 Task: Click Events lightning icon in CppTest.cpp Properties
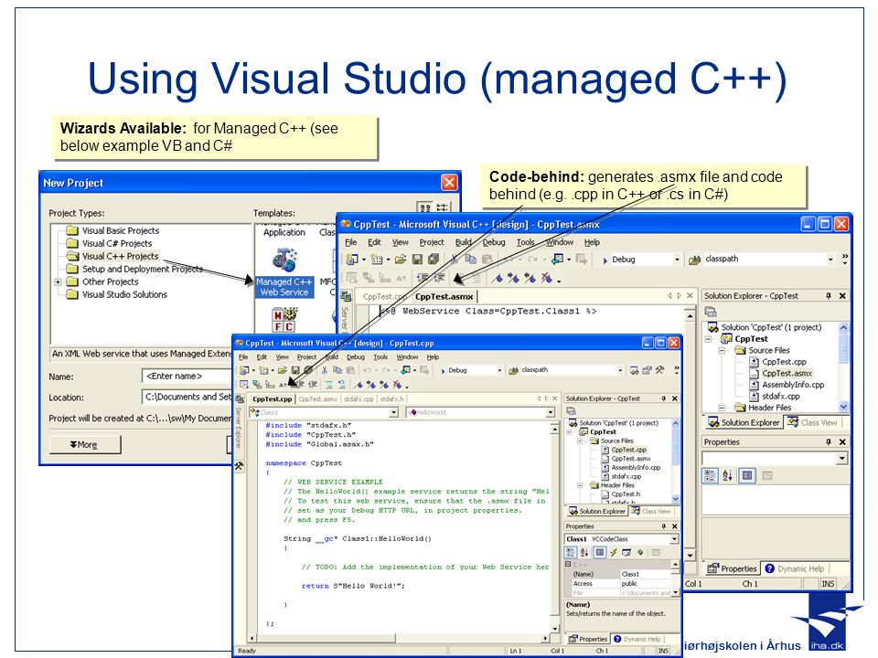(613, 552)
